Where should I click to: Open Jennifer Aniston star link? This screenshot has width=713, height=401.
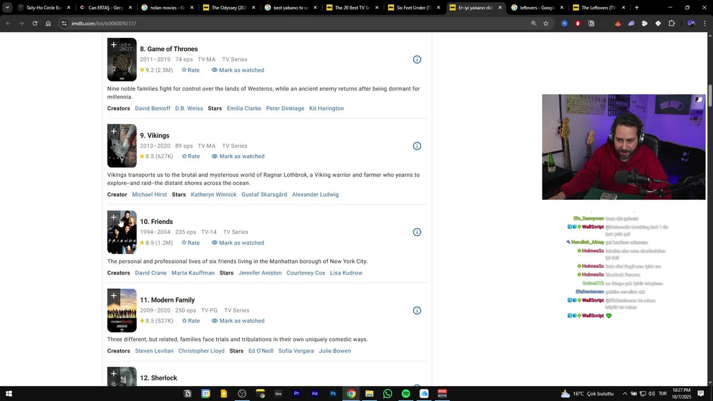click(x=260, y=273)
